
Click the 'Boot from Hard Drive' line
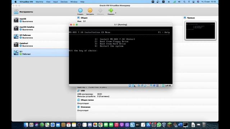pos(110,44)
